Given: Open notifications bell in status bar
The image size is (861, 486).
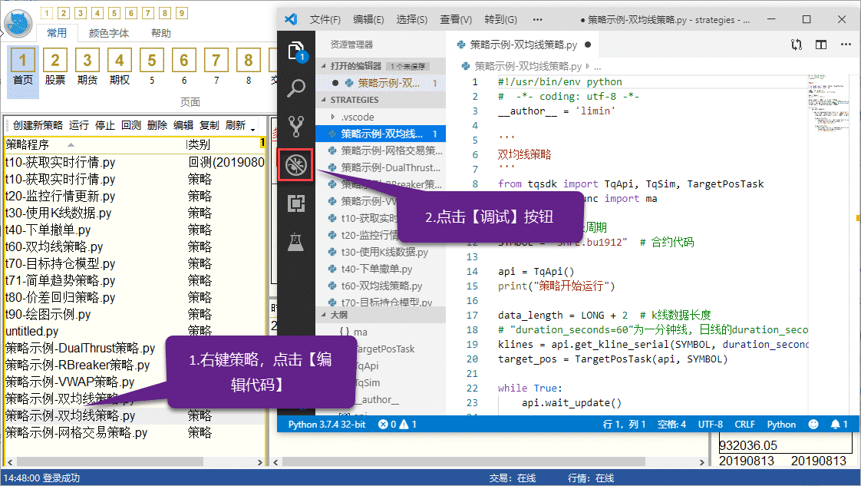Looking at the screenshot, I should coord(839,424).
